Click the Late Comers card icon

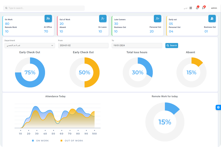(157, 18)
